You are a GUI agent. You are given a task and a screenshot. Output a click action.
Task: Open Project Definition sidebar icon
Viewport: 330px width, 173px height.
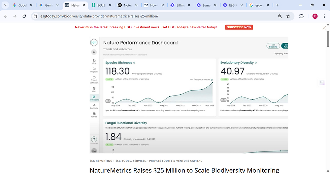click(x=94, y=80)
